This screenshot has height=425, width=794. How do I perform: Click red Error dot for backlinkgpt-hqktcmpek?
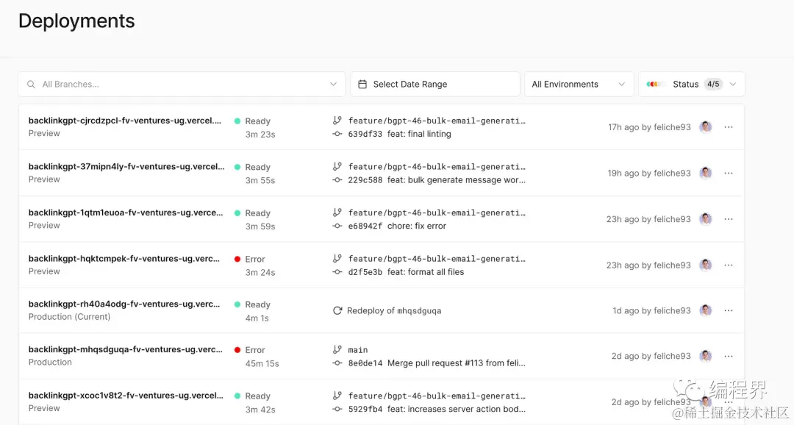click(237, 259)
